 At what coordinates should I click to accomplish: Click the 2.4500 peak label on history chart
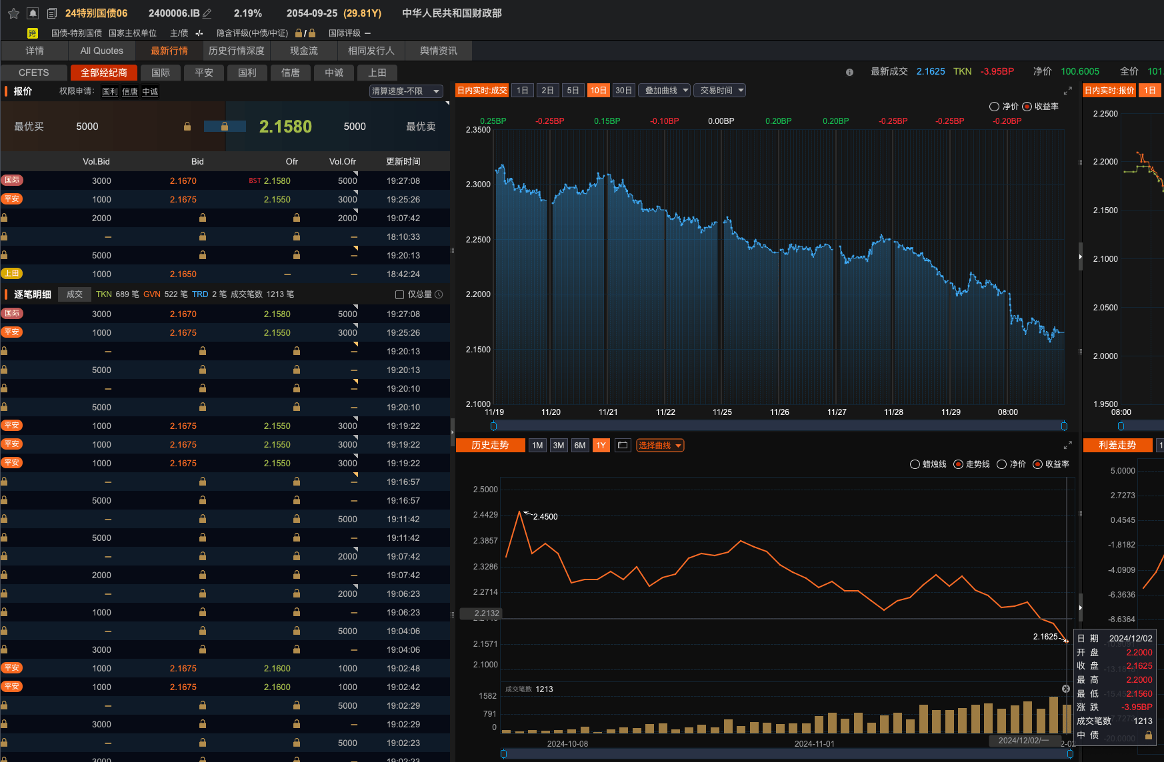pos(545,517)
